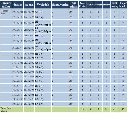Select the 'Výhra' column header
Screen dimensions: 128x113
90,5
